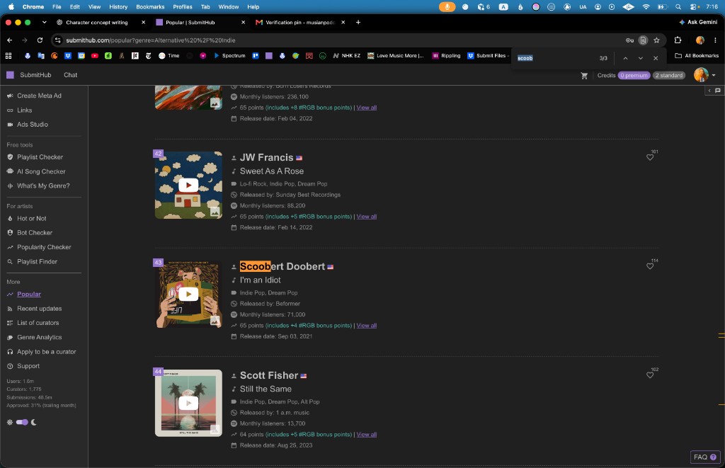Screen dimensions: 725x468
Task: Open Scott Fisher artist name
Action: point(268,375)
